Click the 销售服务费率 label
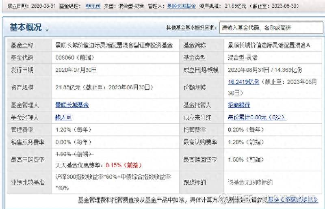 28,142
